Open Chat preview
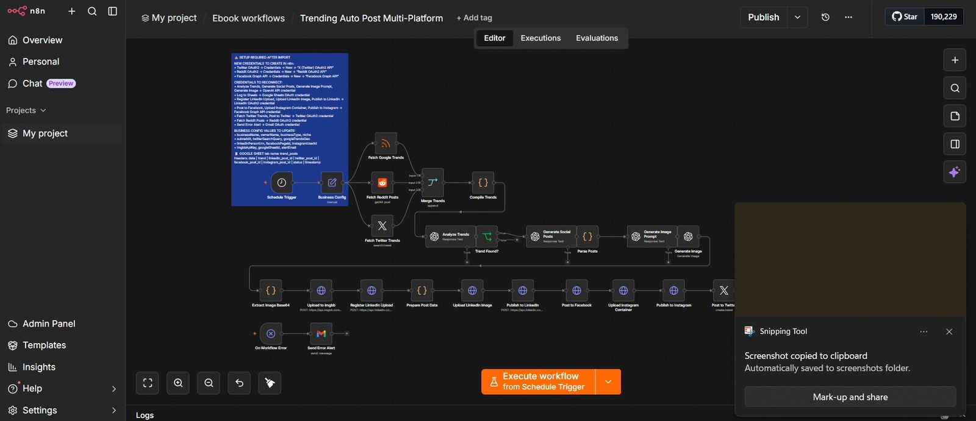The image size is (976, 421). 41,83
